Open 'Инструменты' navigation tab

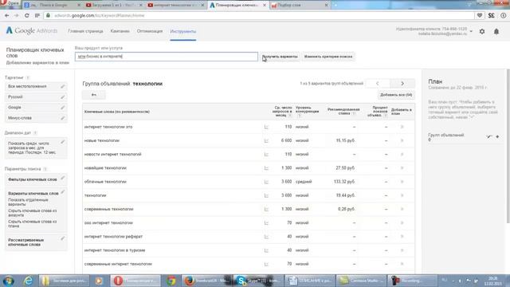pos(183,32)
